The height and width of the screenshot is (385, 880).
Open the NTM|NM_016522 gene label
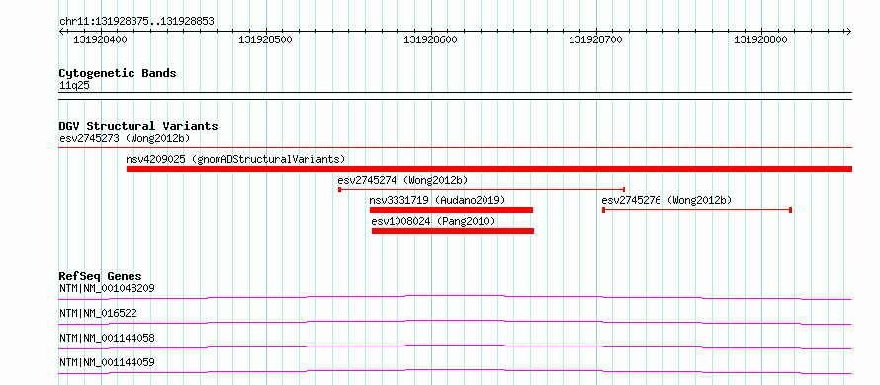pyautogui.click(x=98, y=314)
